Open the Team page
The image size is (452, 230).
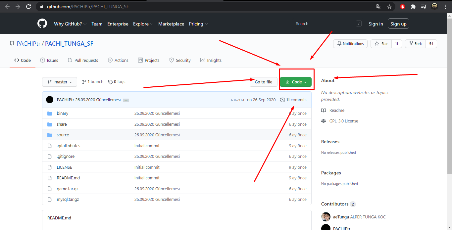[x=97, y=24]
